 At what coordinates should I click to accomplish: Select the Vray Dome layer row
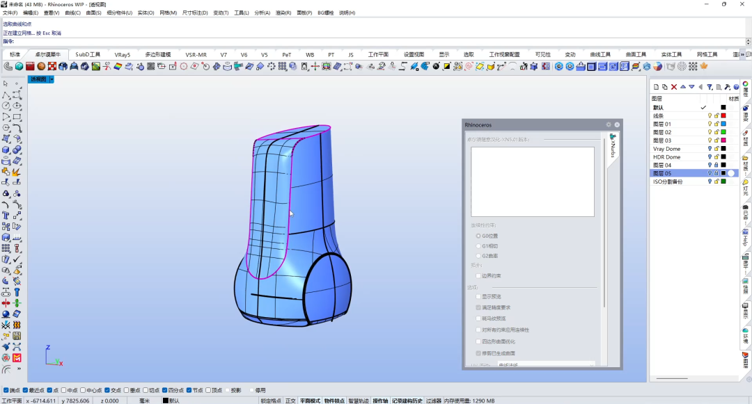coord(694,149)
